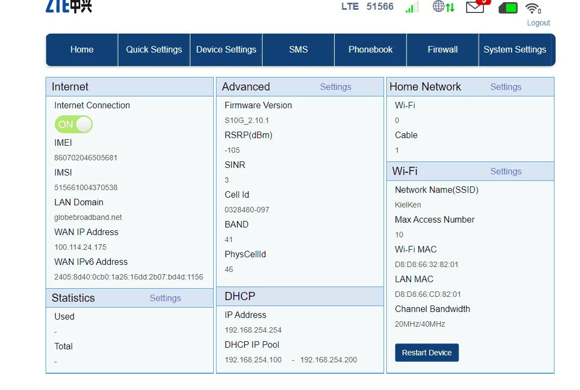Screen dimensions: 580x390
Task: Open the Home tab
Action: coord(82,49)
